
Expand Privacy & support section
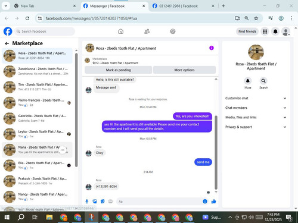256,127
